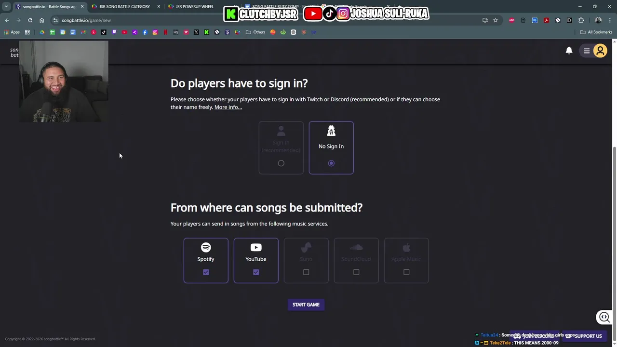This screenshot has height=347, width=617.
Task: Switch to JSR POWERUP WHEEL tab
Action: (x=195, y=7)
